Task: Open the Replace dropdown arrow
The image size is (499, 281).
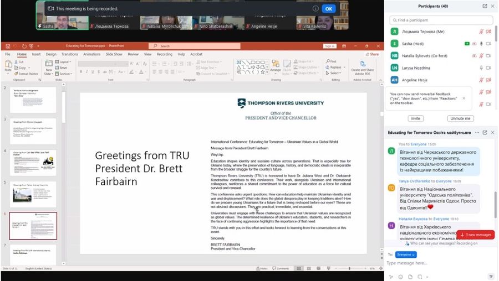Action: (344, 67)
